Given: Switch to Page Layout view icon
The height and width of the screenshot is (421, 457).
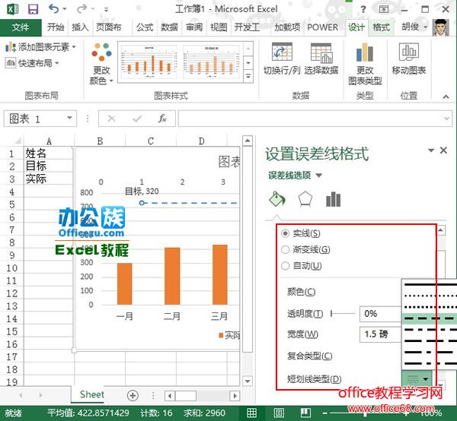Looking at the screenshot, I should [279, 413].
